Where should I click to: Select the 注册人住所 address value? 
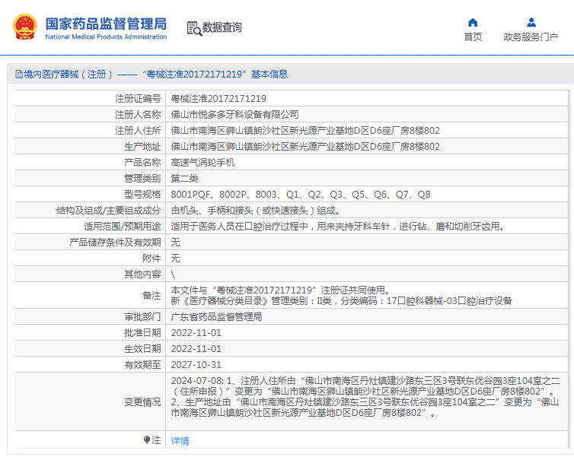(x=305, y=131)
